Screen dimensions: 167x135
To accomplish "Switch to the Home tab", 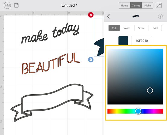I will coord(124,5).
